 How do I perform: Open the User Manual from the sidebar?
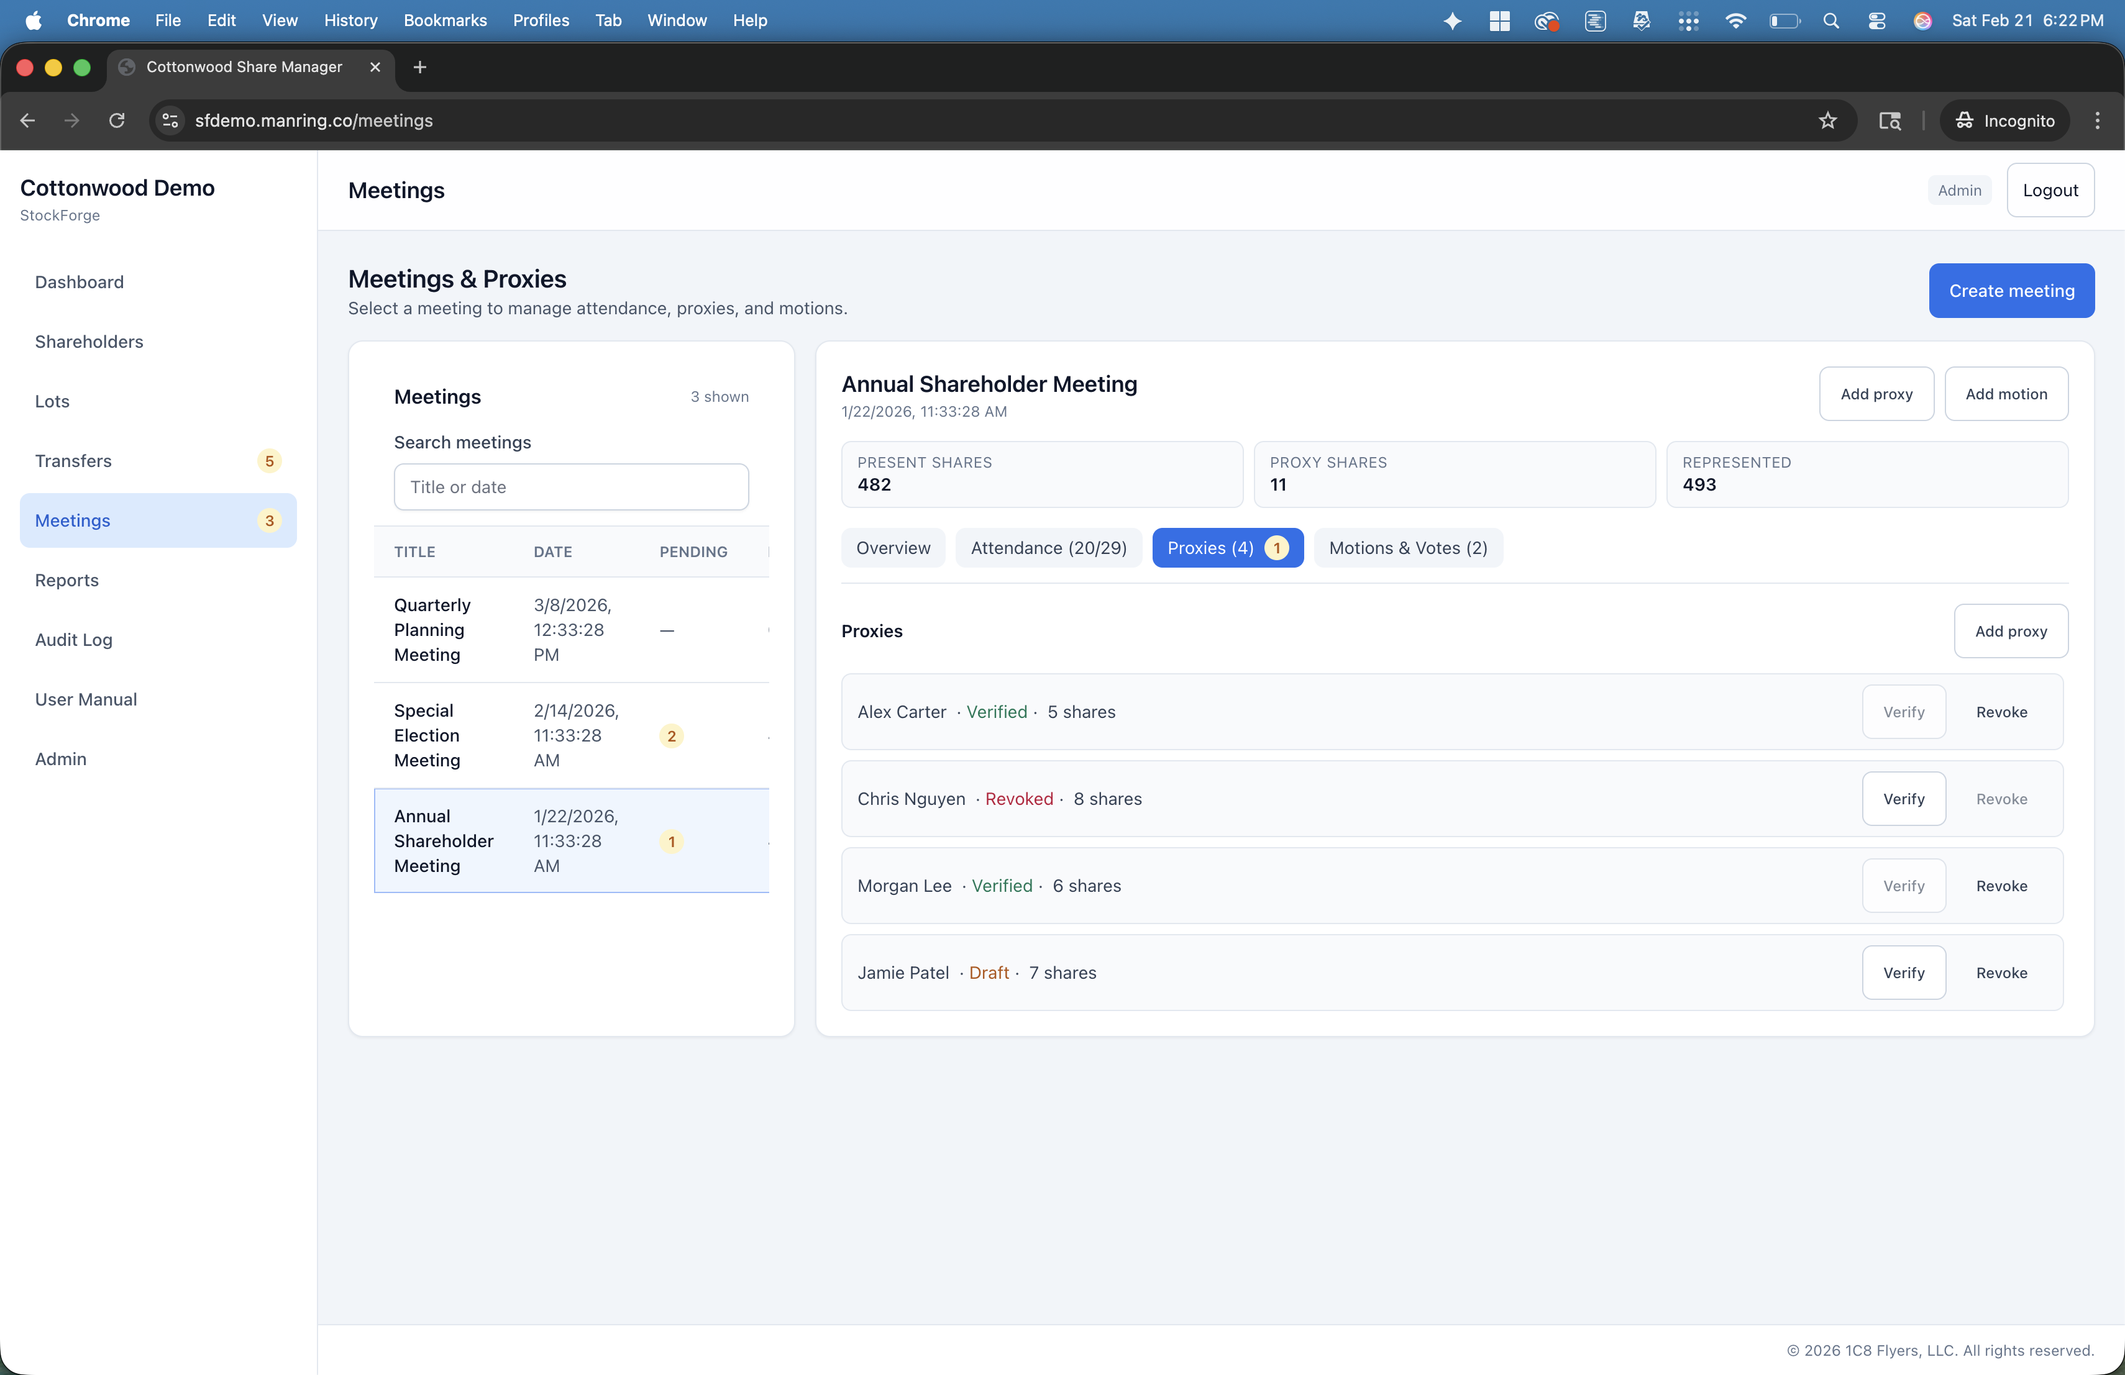pos(85,699)
